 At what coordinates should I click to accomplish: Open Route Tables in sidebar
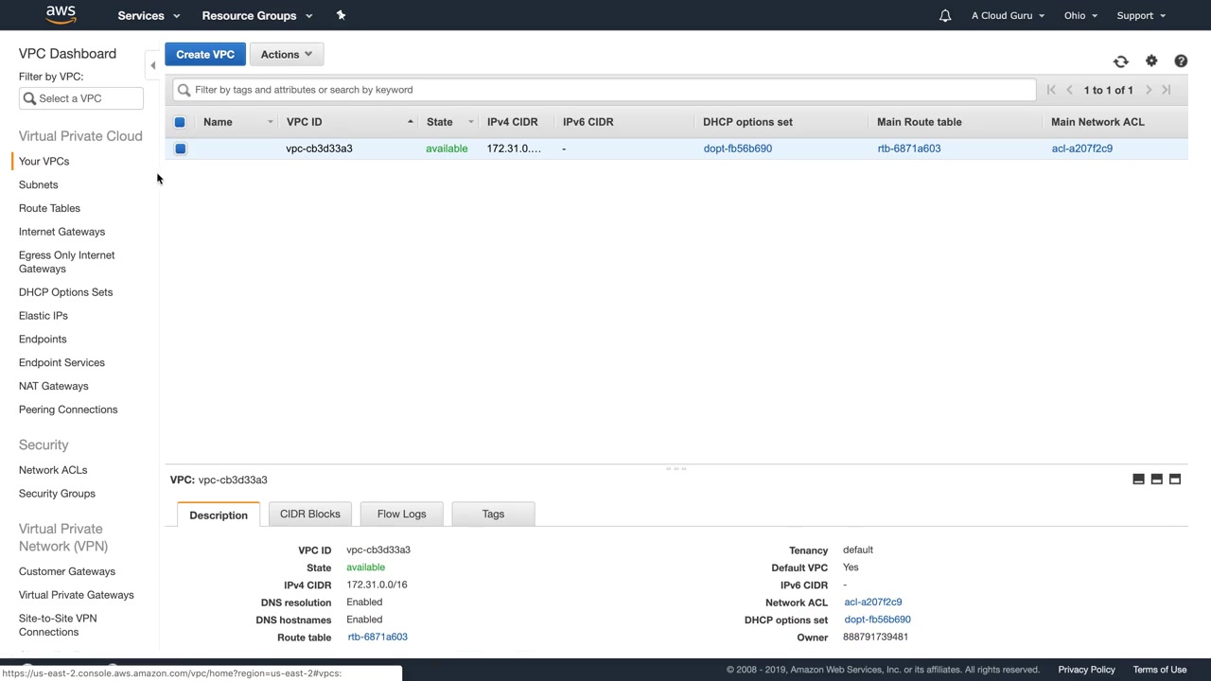pyautogui.click(x=49, y=208)
